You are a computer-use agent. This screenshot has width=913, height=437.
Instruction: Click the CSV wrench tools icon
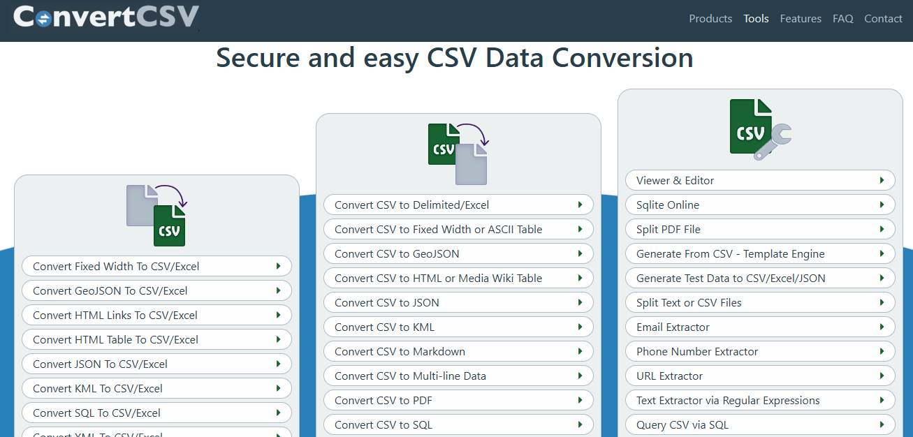point(760,129)
